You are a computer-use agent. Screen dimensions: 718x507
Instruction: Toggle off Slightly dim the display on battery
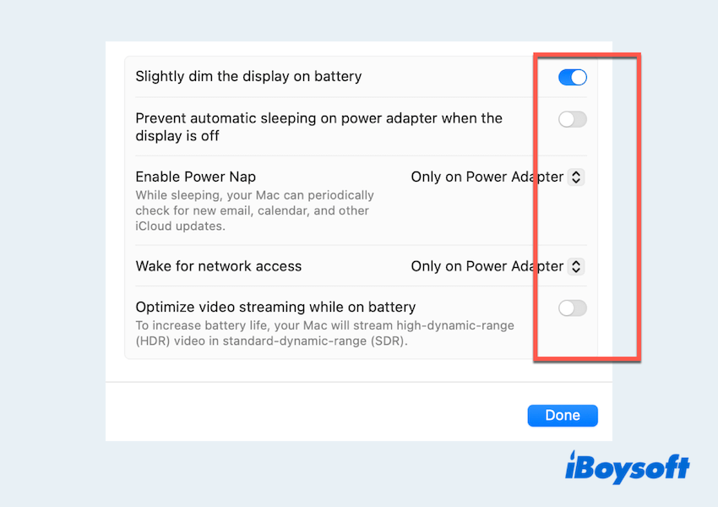coord(572,78)
